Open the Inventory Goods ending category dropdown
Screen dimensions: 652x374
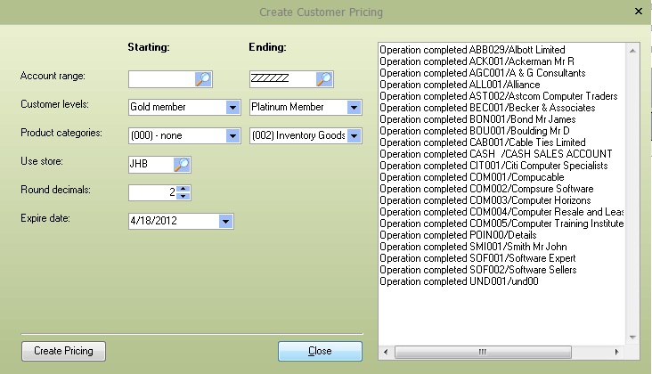[354, 136]
